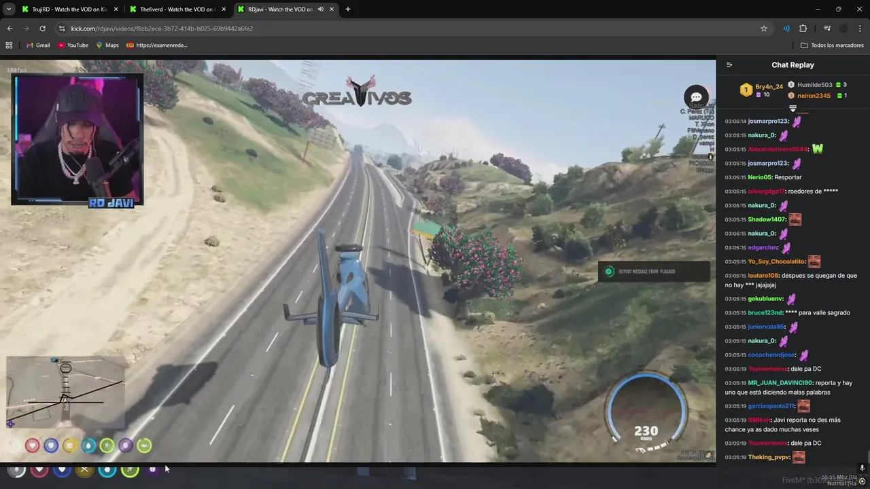870x489 pixels.
Task: Open the Gmail bookmark
Action: (38, 46)
